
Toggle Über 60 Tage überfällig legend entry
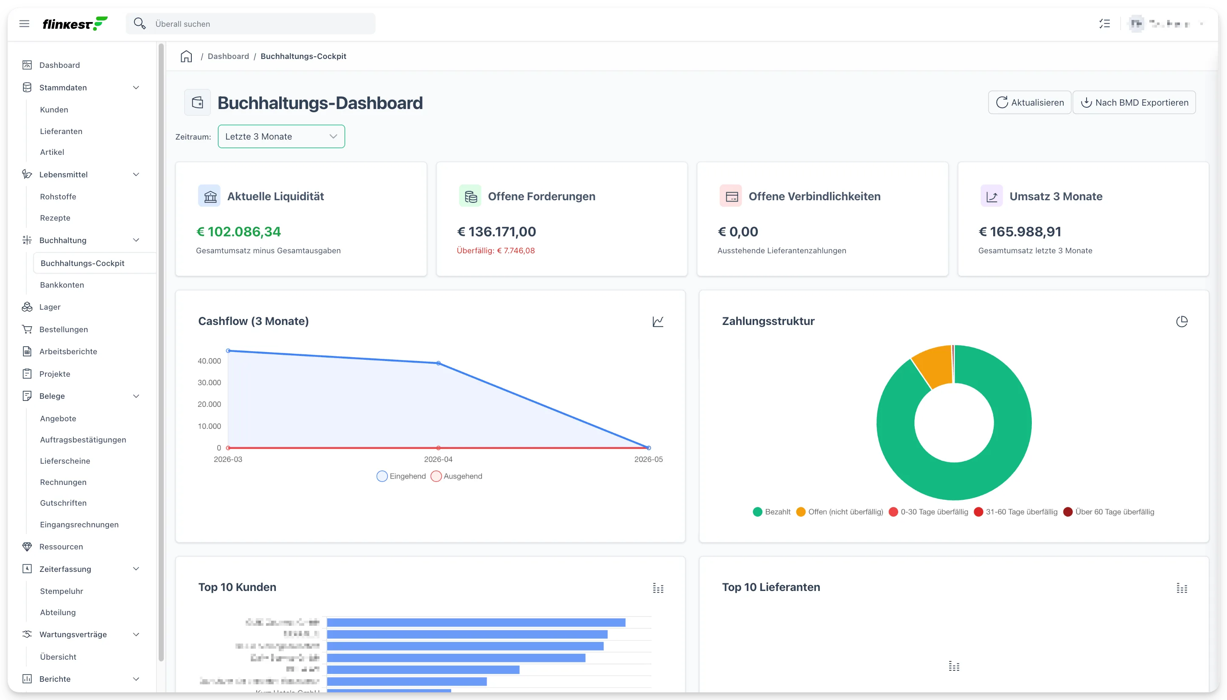pos(1108,512)
